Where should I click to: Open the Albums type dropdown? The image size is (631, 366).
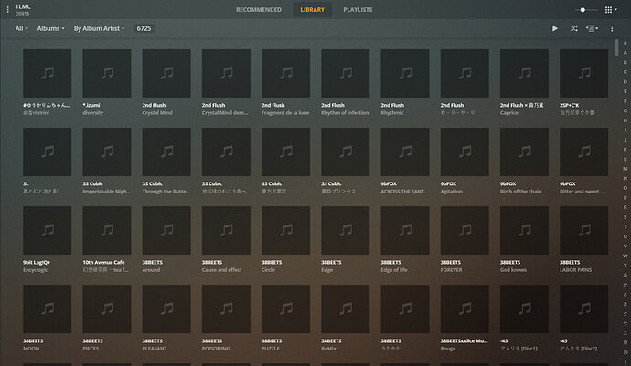click(x=50, y=28)
